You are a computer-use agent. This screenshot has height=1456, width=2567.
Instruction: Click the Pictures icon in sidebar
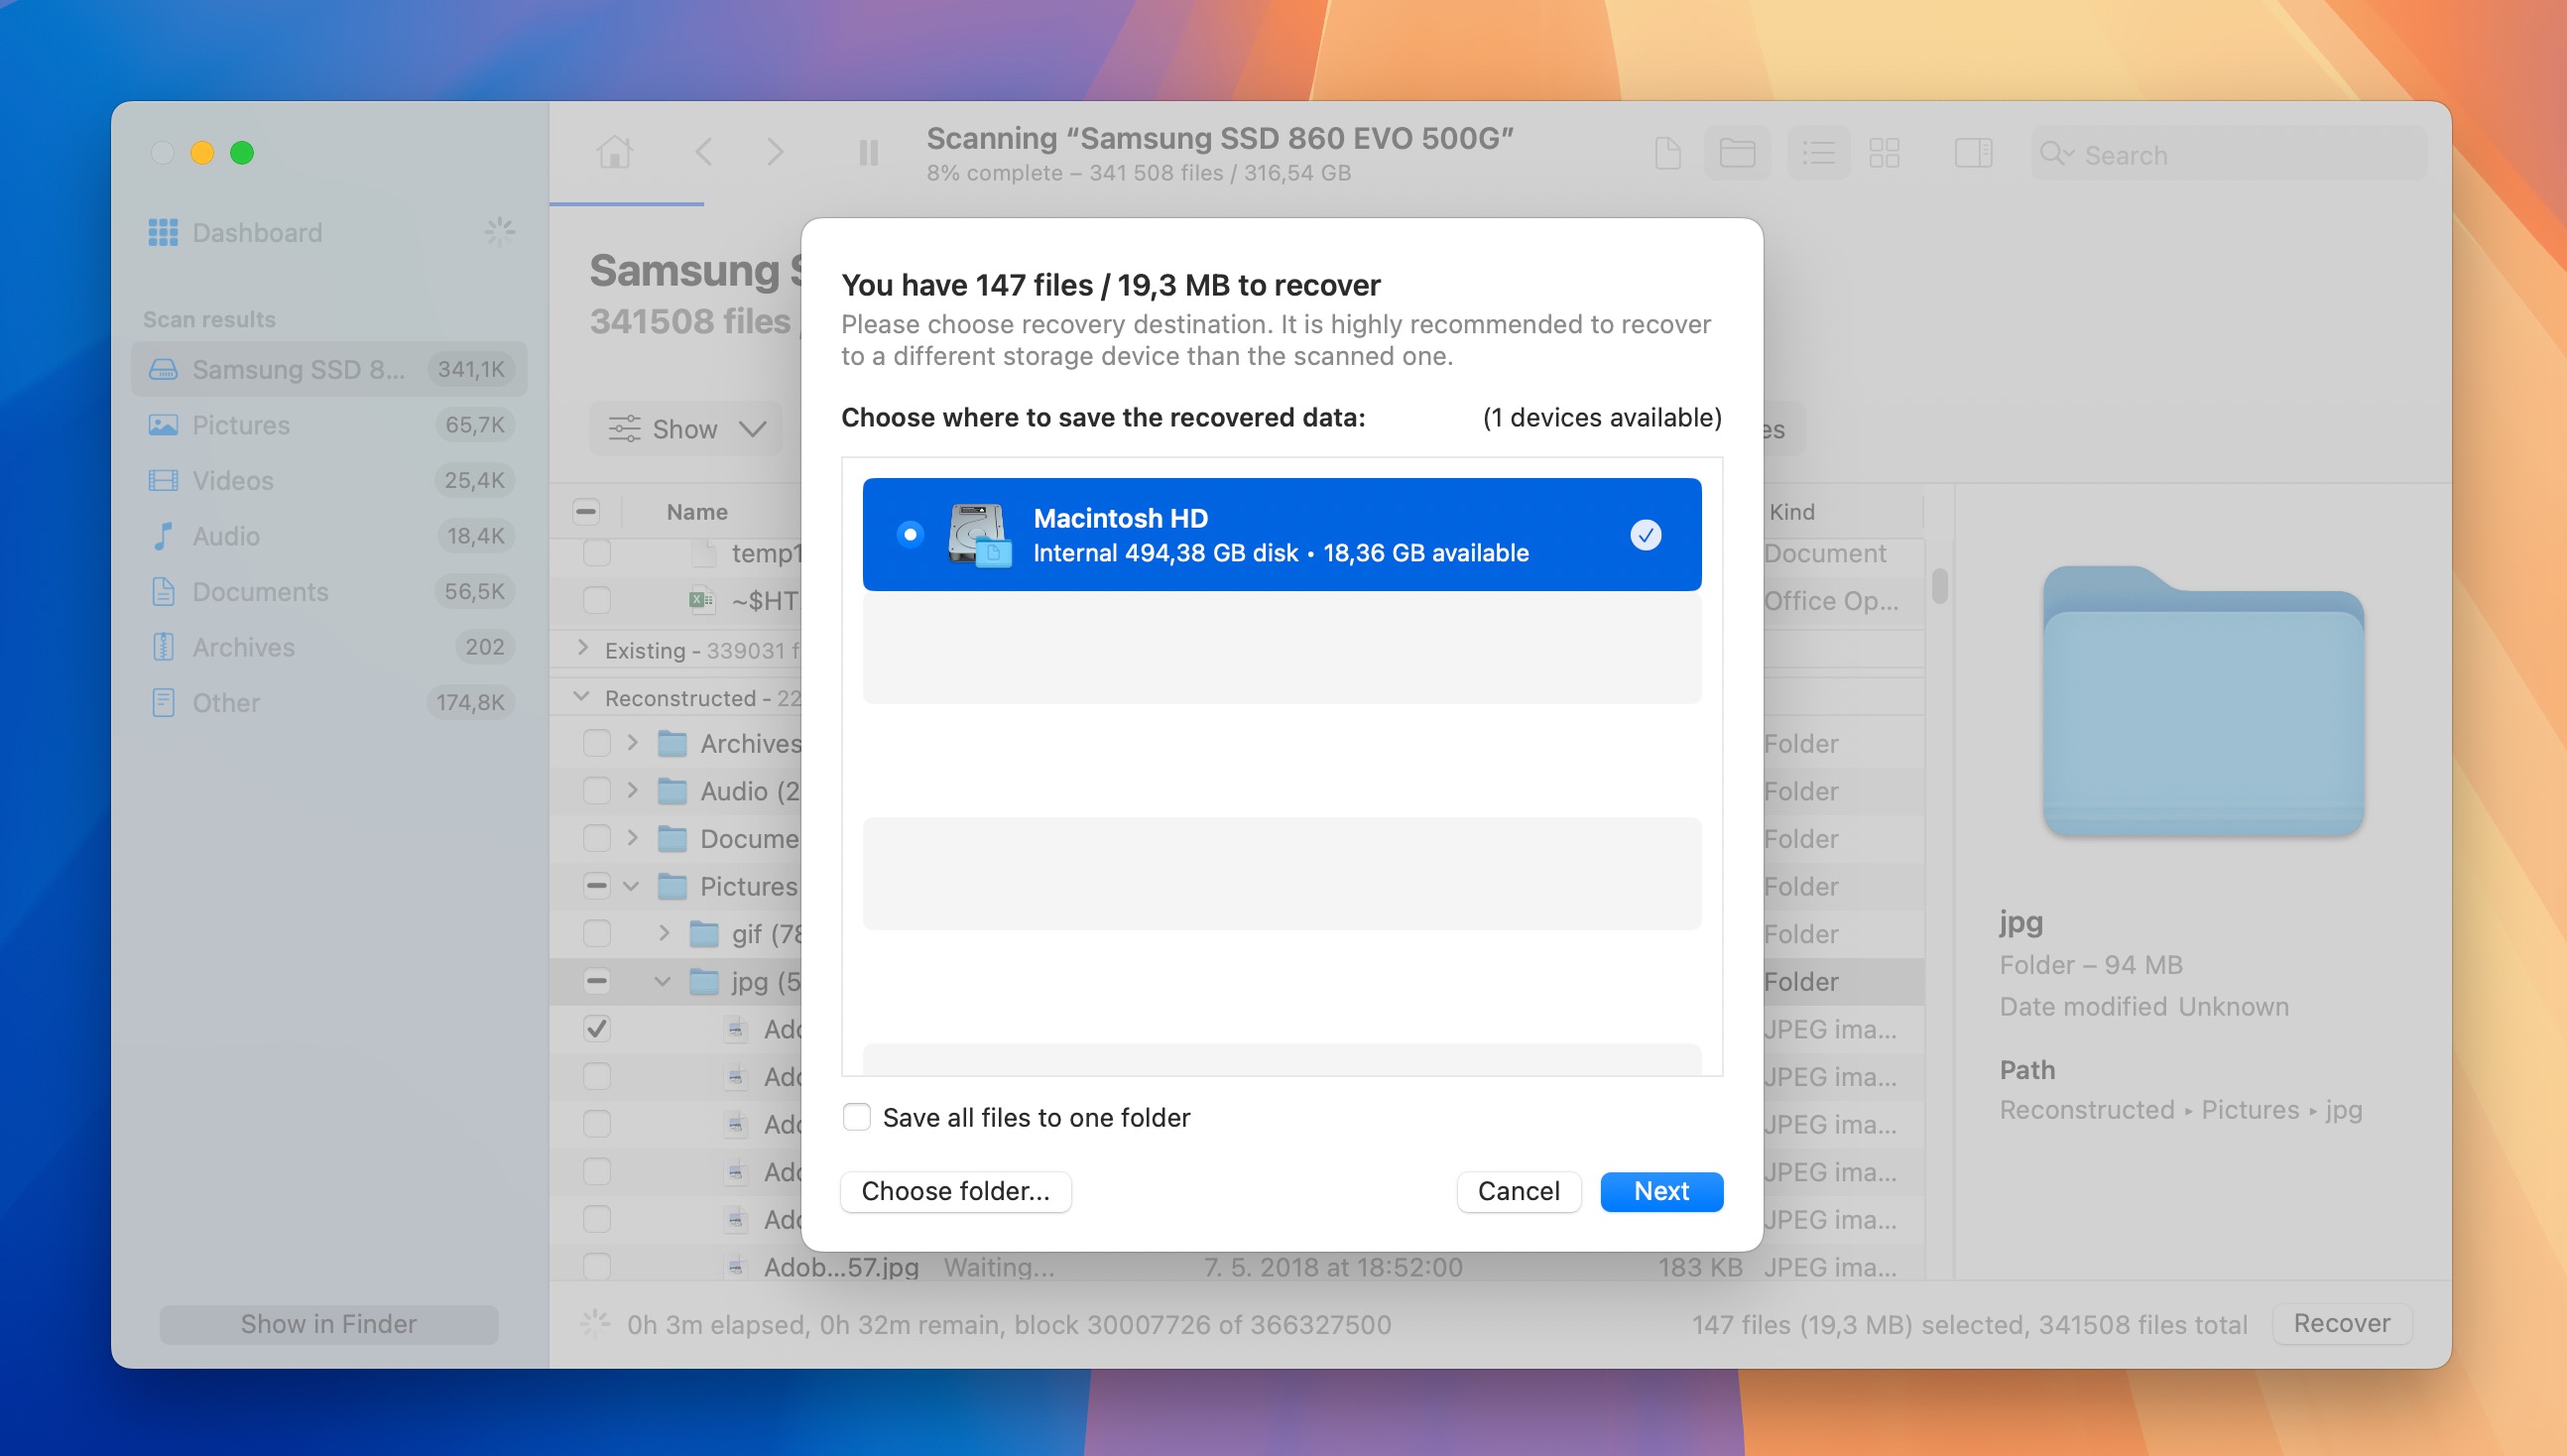tap(163, 425)
